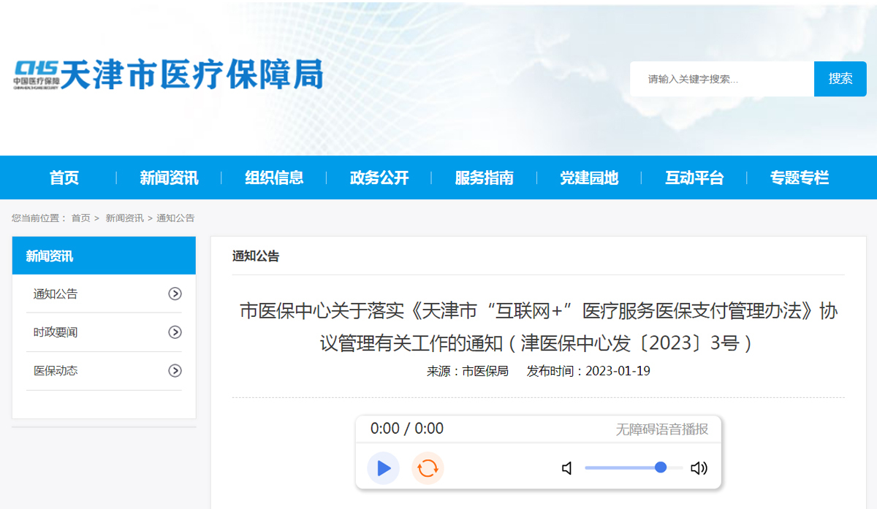This screenshot has width=877, height=509.
Task: Open the 新闻资讯 navigation menu
Action: coord(169,177)
